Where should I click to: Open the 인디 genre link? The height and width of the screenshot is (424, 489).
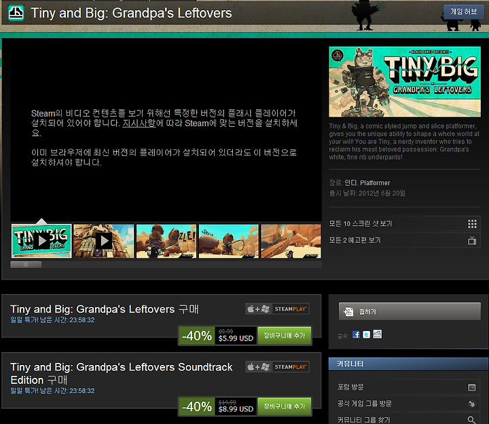tap(350, 183)
